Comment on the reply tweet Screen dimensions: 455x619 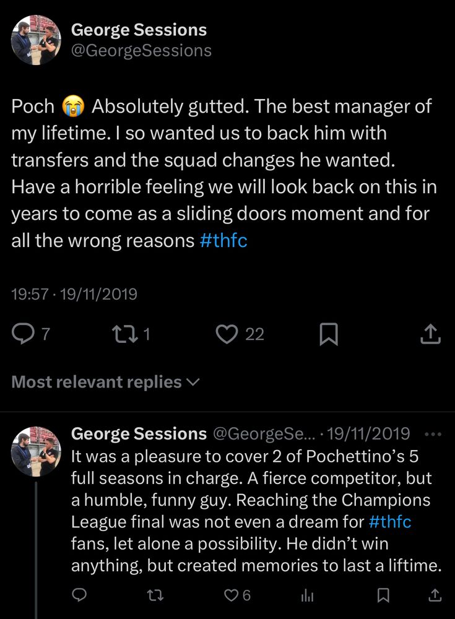pyautogui.click(x=79, y=595)
